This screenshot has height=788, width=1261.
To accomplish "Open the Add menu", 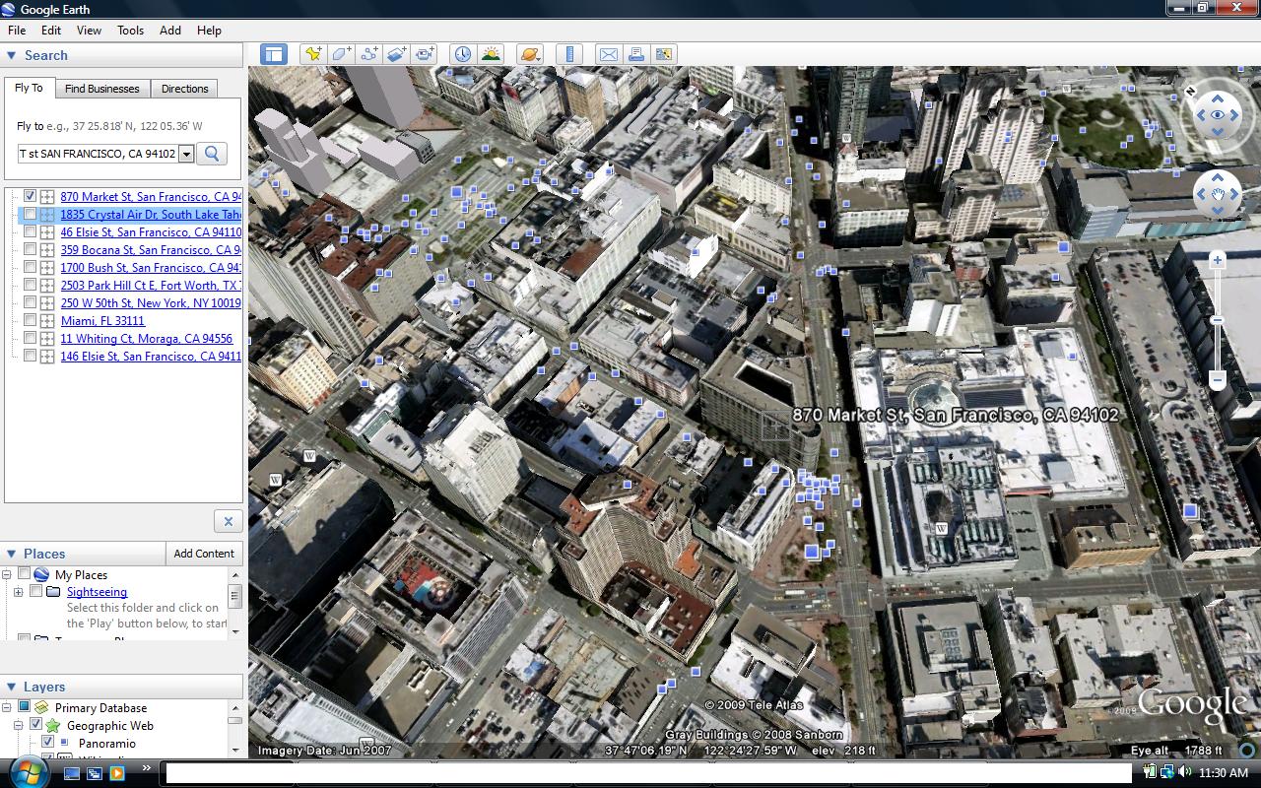I will pyautogui.click(x=170, y=31).
